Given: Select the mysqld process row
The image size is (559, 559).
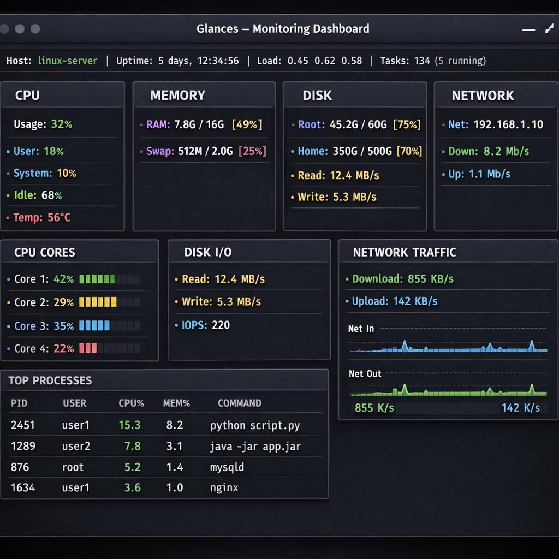Looking at the screenshot, I should [164, 467].
